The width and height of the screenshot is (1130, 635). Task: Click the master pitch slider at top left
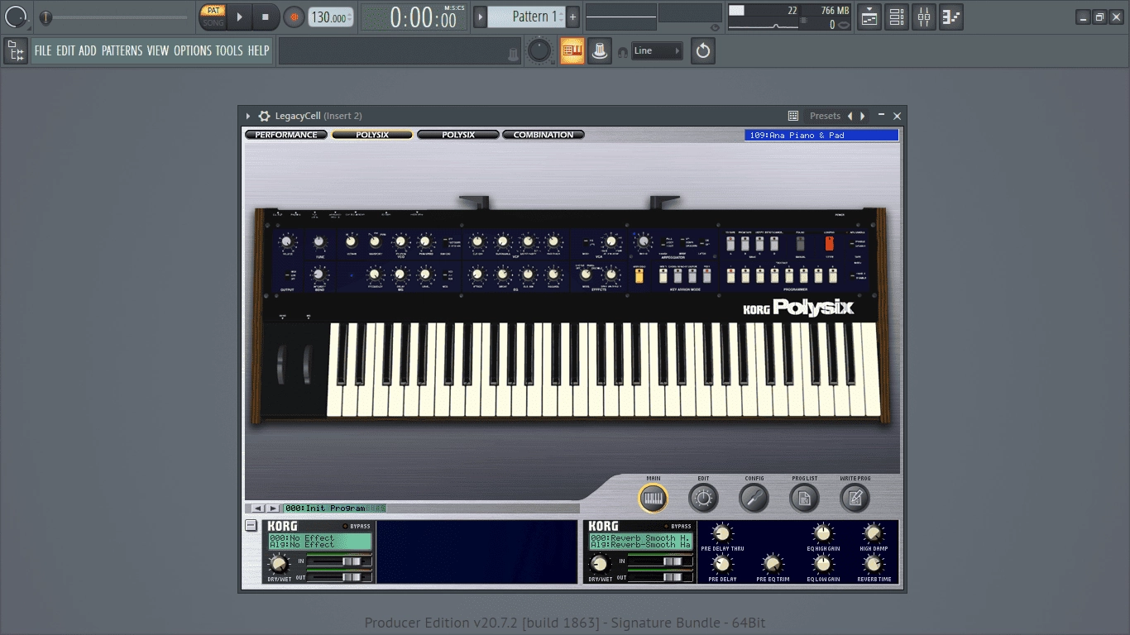(113, 17)
